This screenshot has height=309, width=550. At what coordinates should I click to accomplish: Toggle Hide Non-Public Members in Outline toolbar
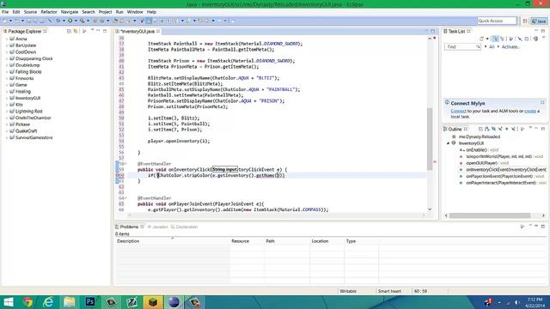(507, 129)
